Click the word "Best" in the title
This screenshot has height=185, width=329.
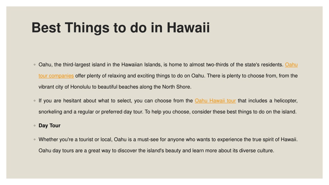[46, 28]
